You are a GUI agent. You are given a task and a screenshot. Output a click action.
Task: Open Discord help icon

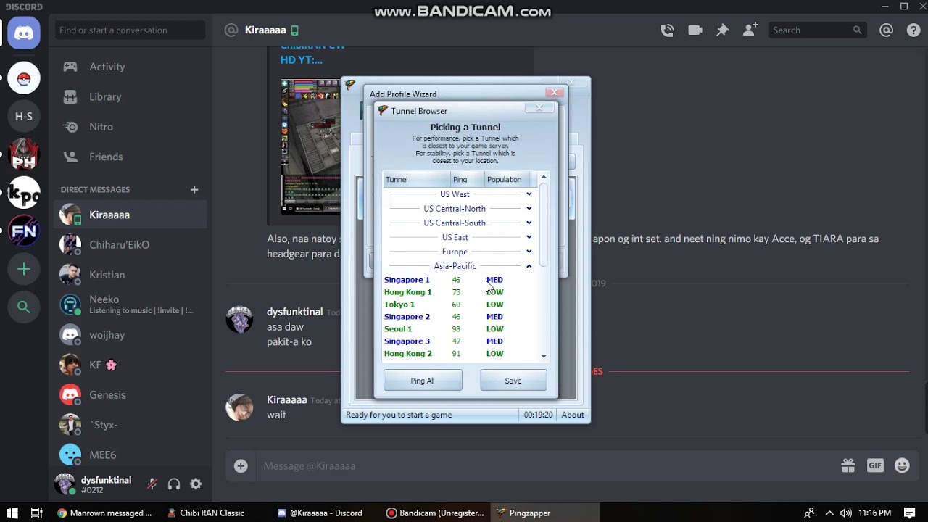pos(913,30)
